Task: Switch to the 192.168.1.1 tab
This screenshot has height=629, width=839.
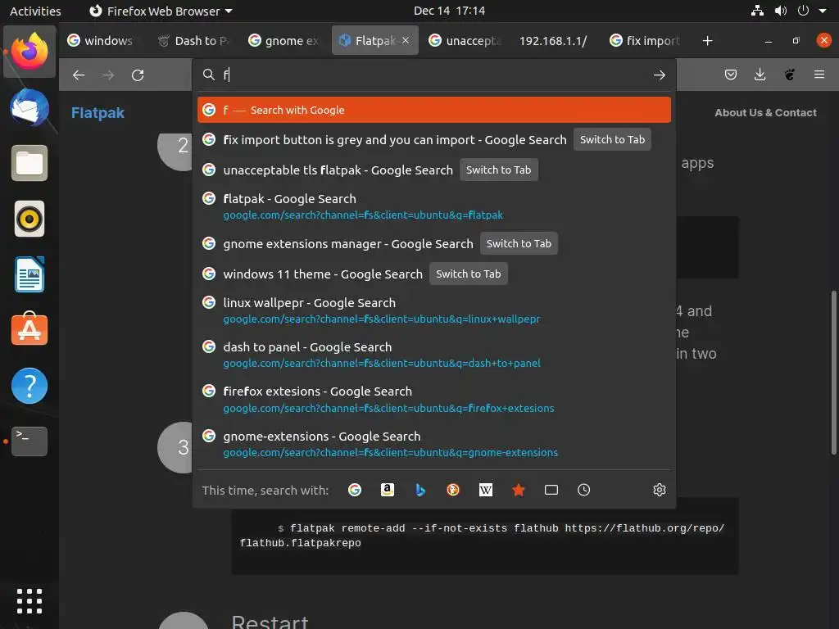Action: point(553,41)
